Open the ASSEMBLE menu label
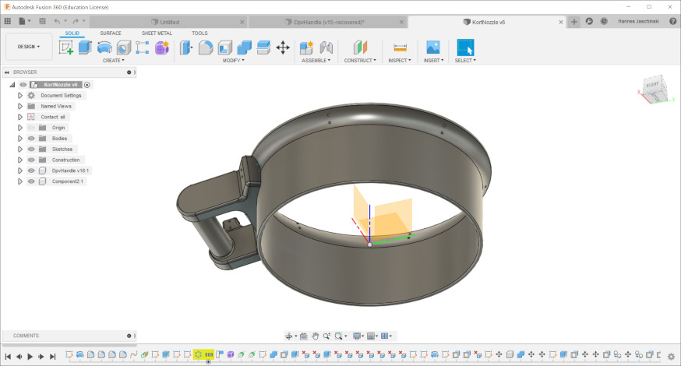The height and width of the screenshot is (366, 681). click(316, 60)
